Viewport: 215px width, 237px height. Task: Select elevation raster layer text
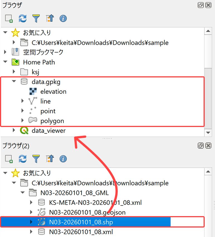pos(53,92)
